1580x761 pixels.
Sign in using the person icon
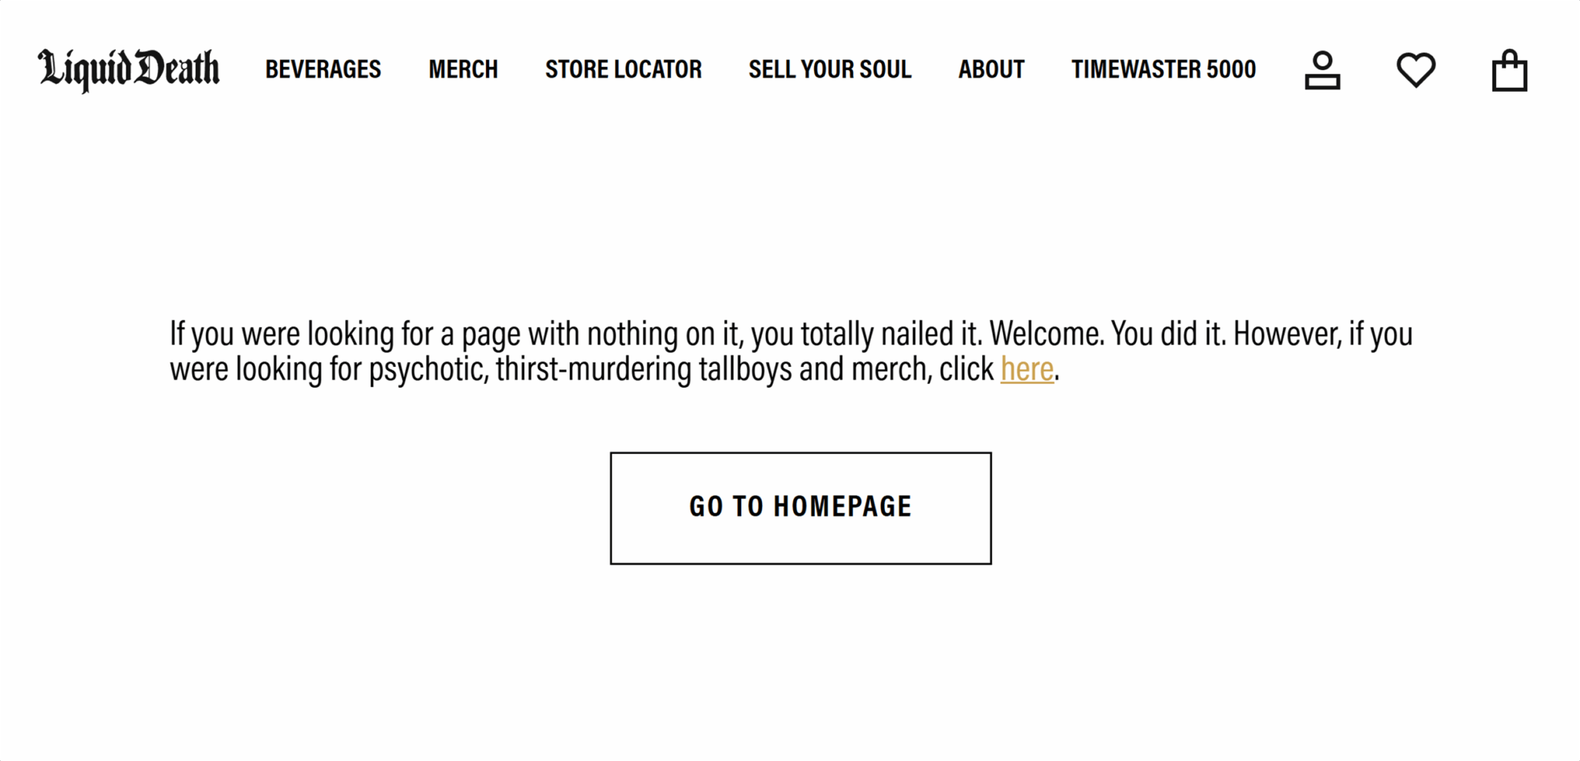click(1322, 70)
